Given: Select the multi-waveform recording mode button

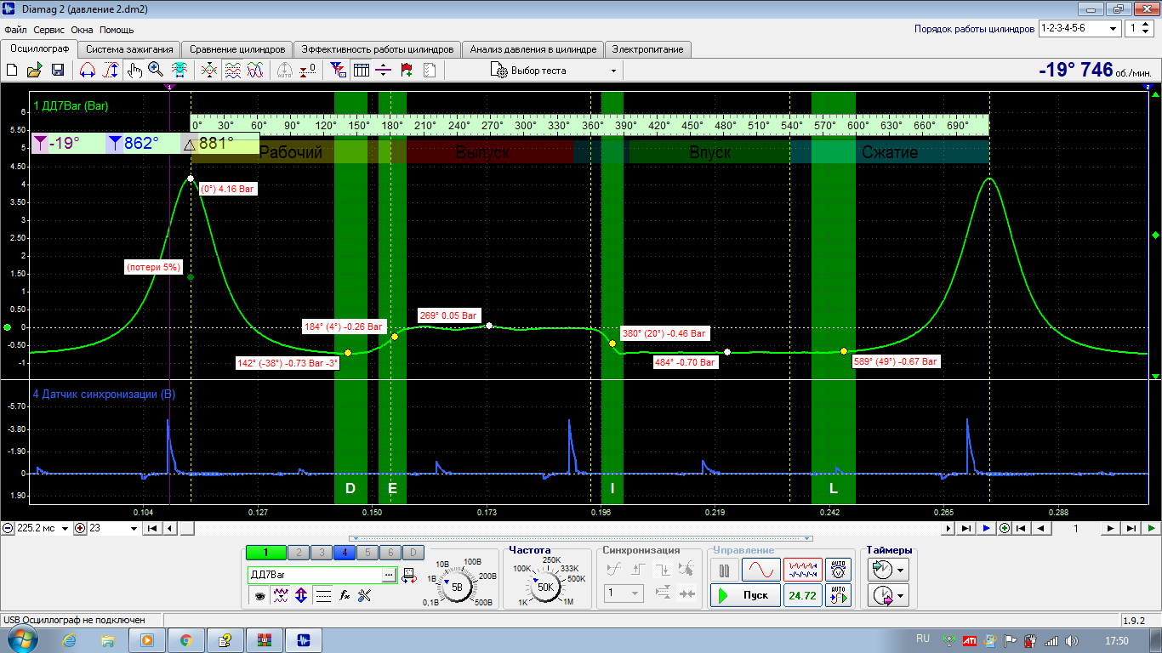Looking at the screenshot, I should pyautogui.click(x=803, y=570).
